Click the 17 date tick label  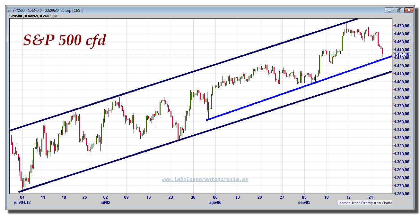349,197
